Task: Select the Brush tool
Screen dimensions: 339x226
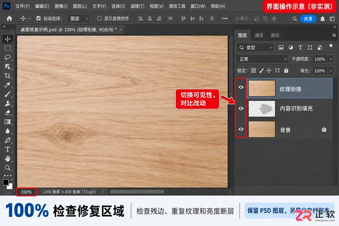Action: (7, 94)
